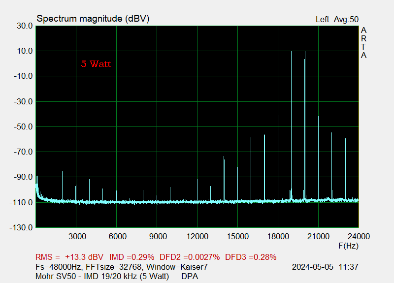394x283 pixels.
Task: Click the 'IMD =0.29%' readout
Action: tap(131, 257)
